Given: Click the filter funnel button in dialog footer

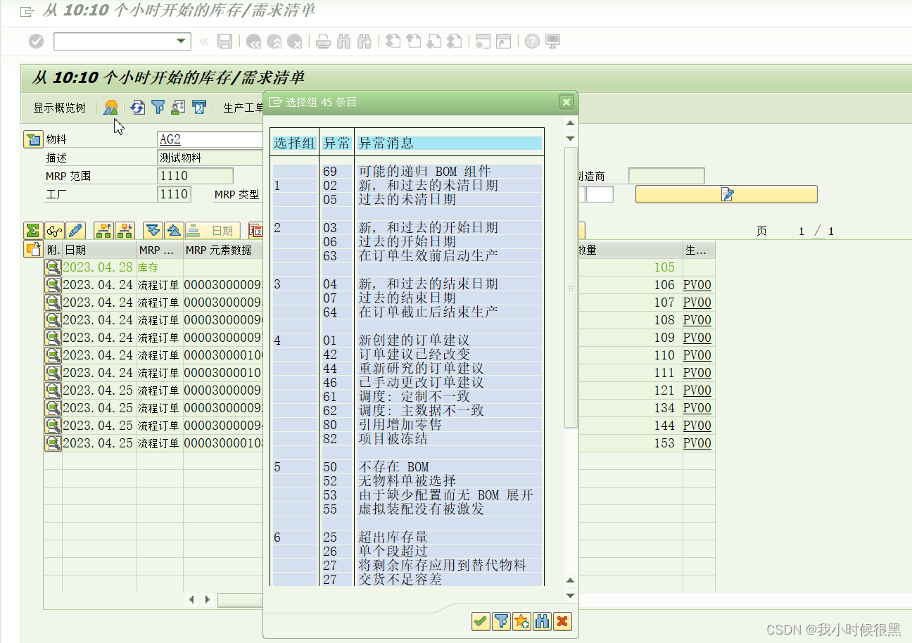Looking at the screenshot, I should coord(501,621).
